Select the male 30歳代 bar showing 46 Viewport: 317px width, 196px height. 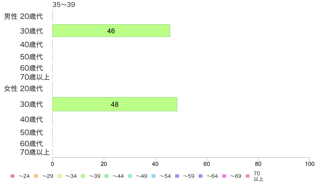click(111, 31)
